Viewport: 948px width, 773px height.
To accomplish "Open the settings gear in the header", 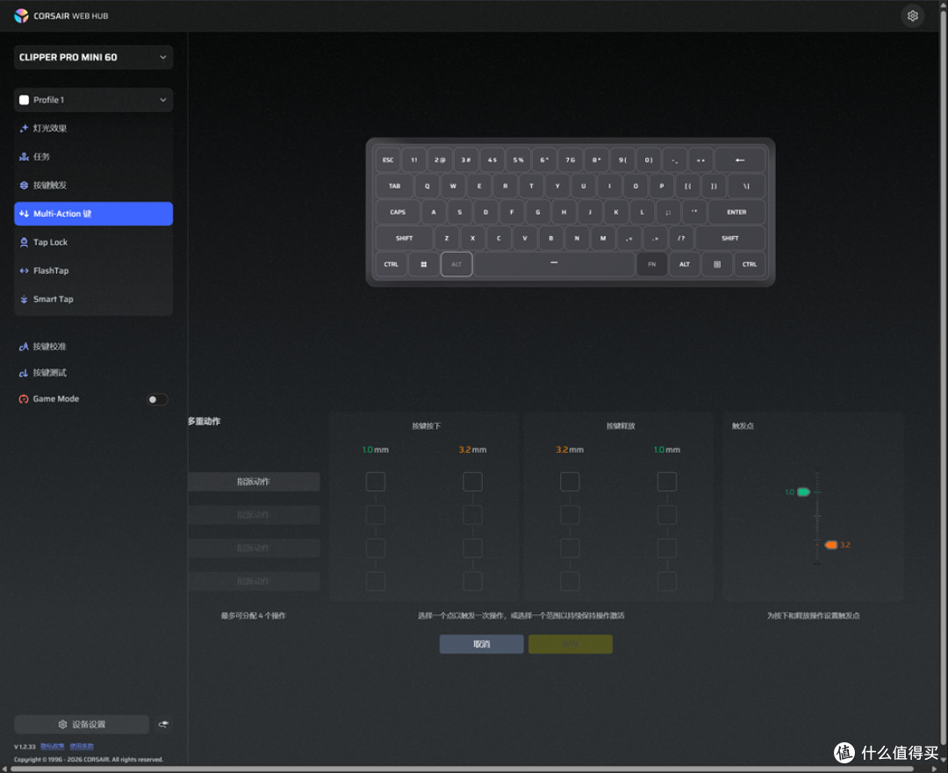I will click(912, 16).
